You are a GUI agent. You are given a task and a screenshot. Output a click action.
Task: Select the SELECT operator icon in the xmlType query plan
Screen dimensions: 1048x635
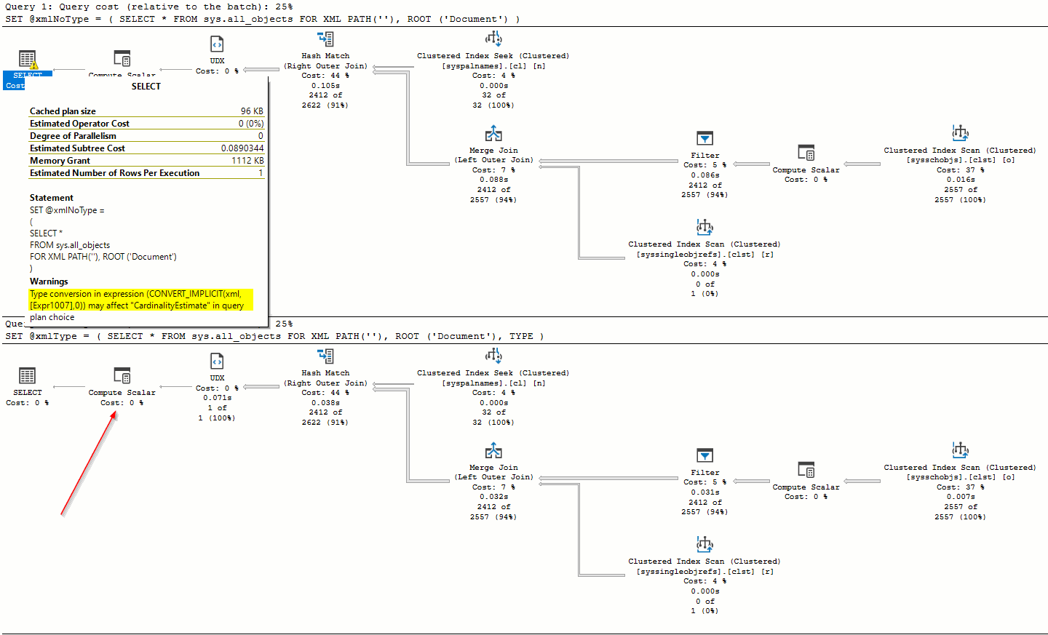click(28, 376)
